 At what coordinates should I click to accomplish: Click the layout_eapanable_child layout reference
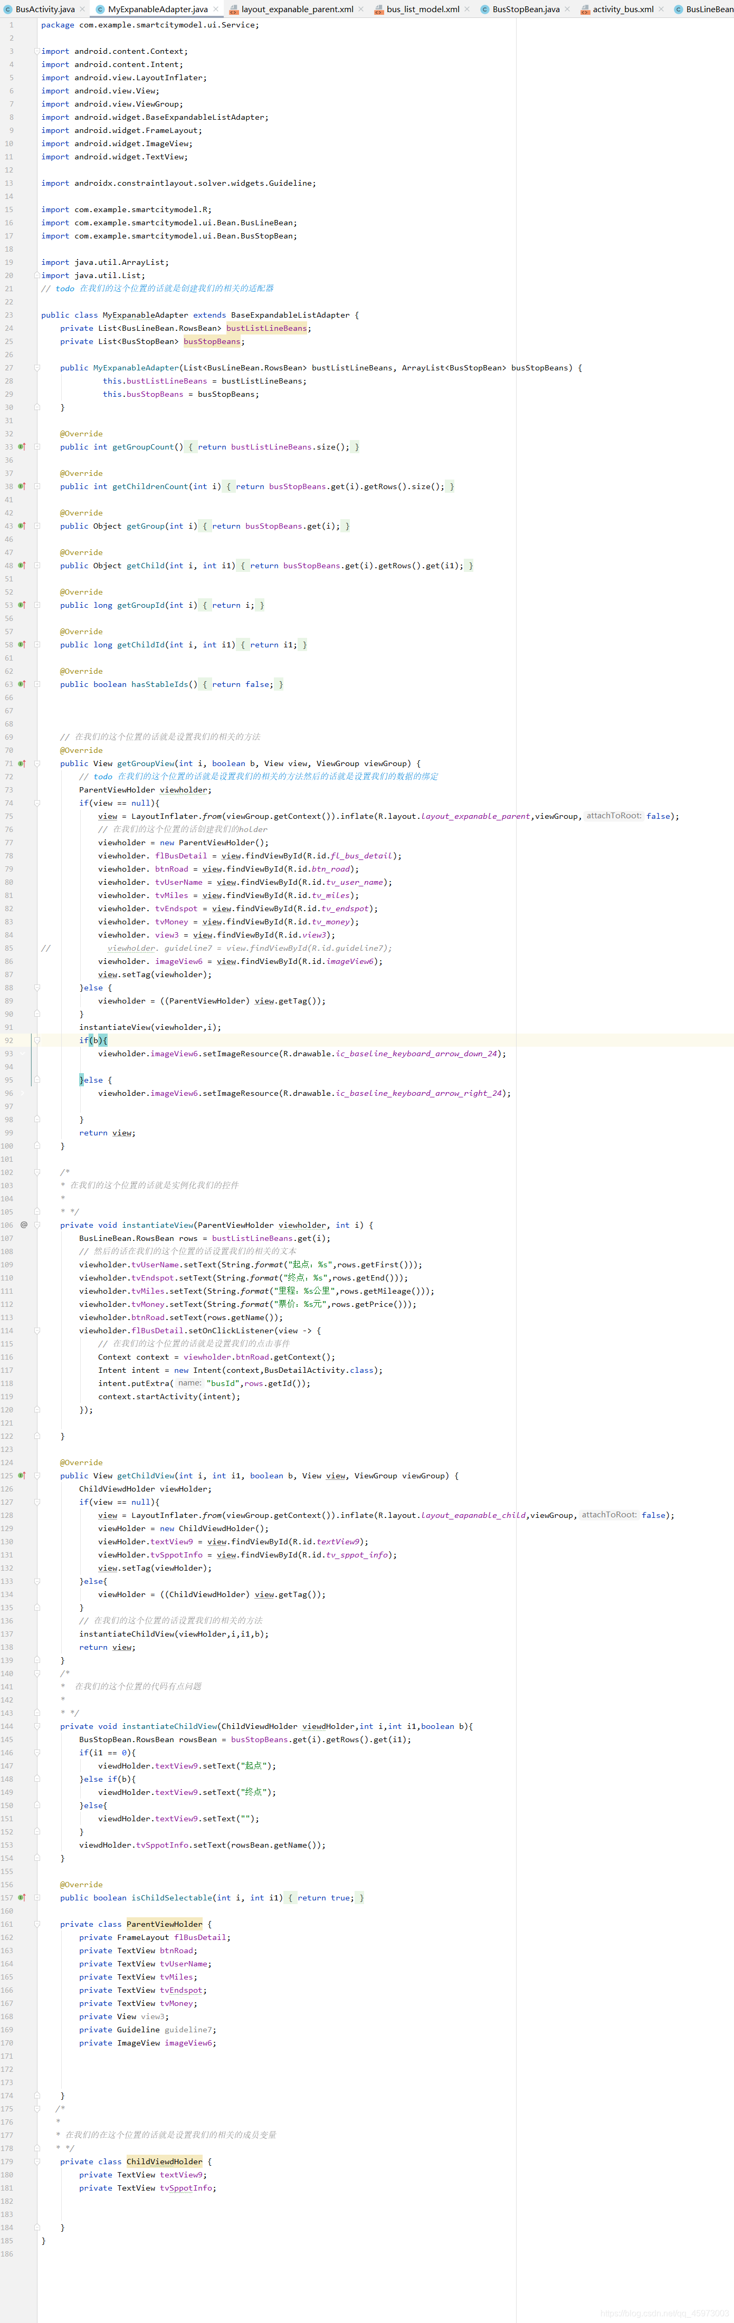tap(473, 1516)
